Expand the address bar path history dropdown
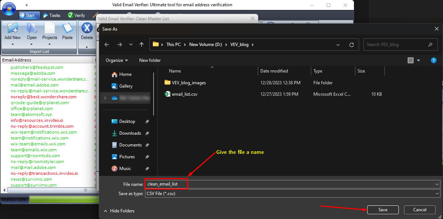 click(338, 45)
